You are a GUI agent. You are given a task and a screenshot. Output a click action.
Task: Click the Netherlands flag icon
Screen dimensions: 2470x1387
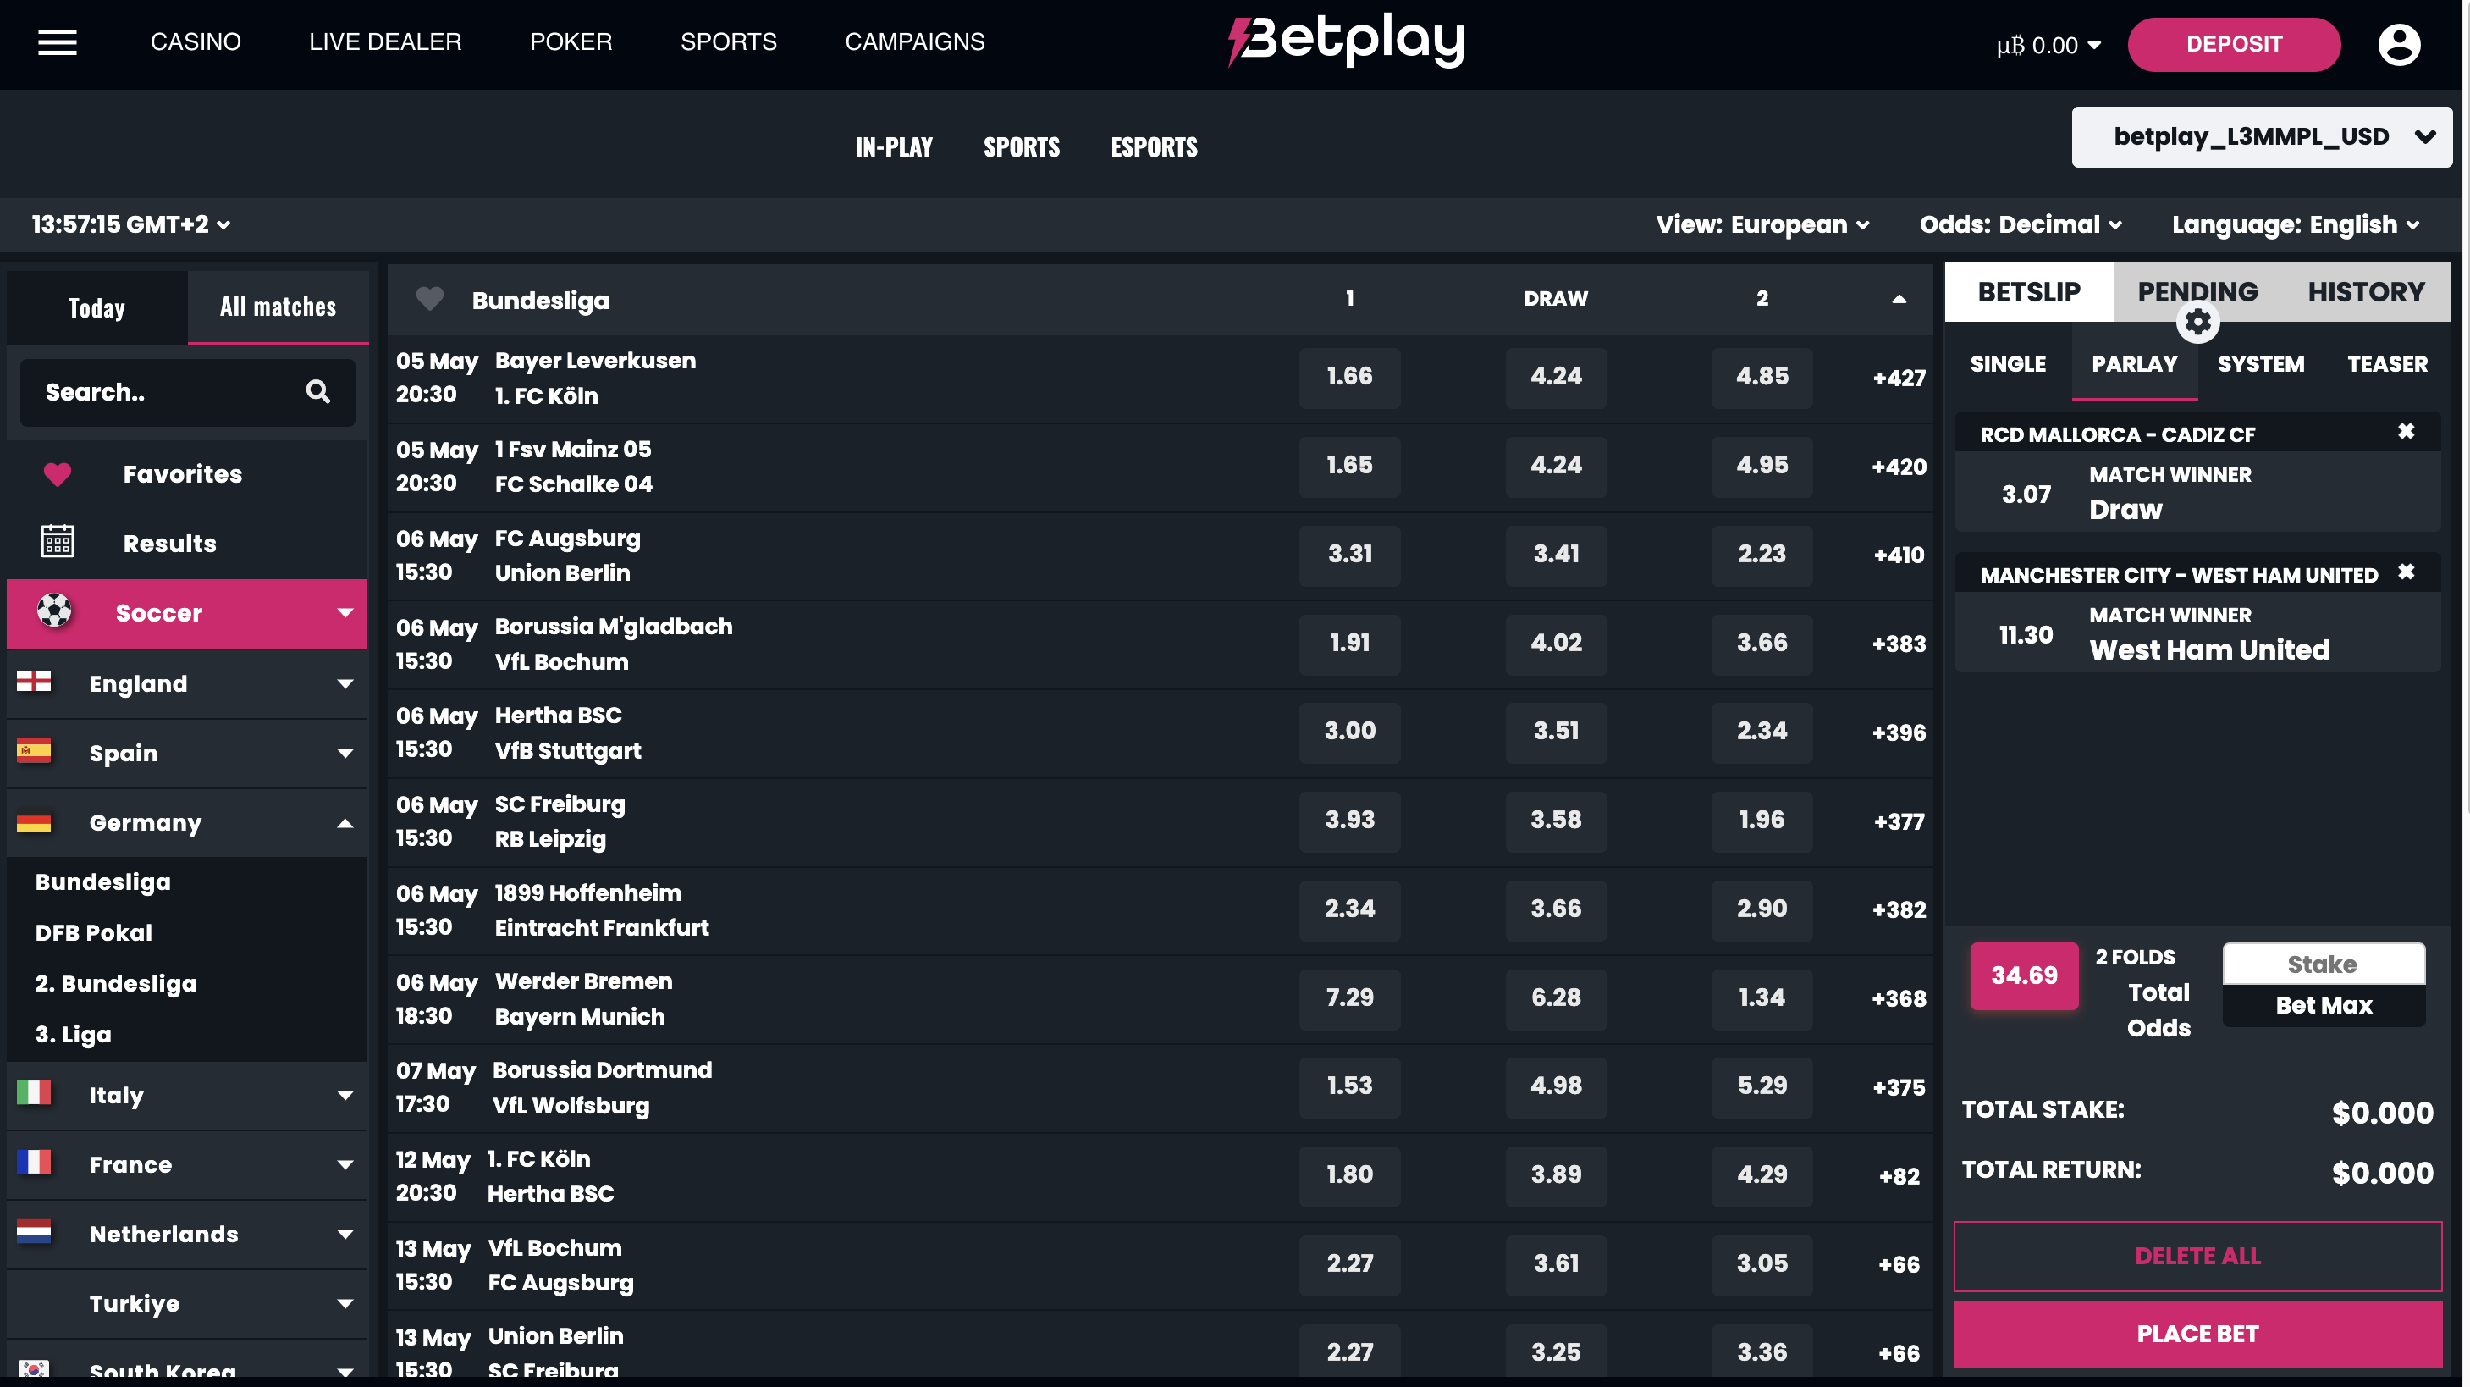coord(34,1231)
